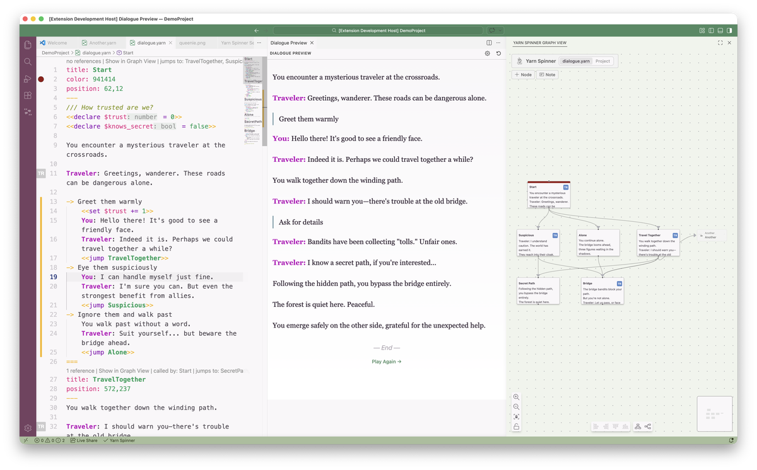The width and height of the screenshot is (757, 470).
Task: Select Yarn Spinner Graph View panel tab
Action: click(539, 43)
